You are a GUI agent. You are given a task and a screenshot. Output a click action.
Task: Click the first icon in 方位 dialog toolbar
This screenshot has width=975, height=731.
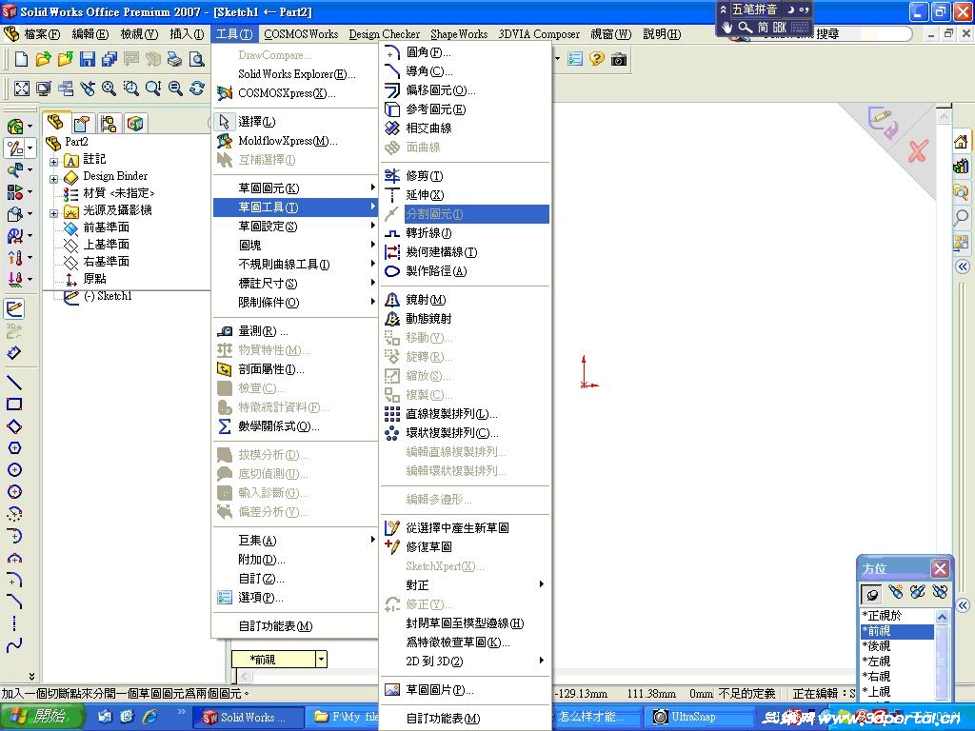point(871,594)
